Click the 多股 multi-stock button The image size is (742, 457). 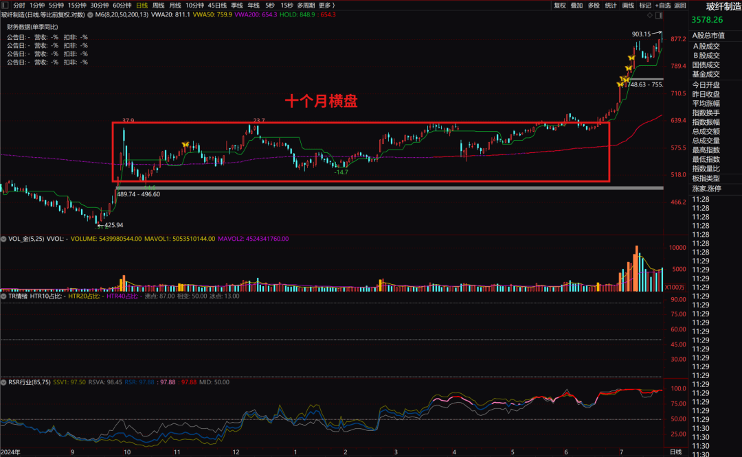[x=594, y=5]
